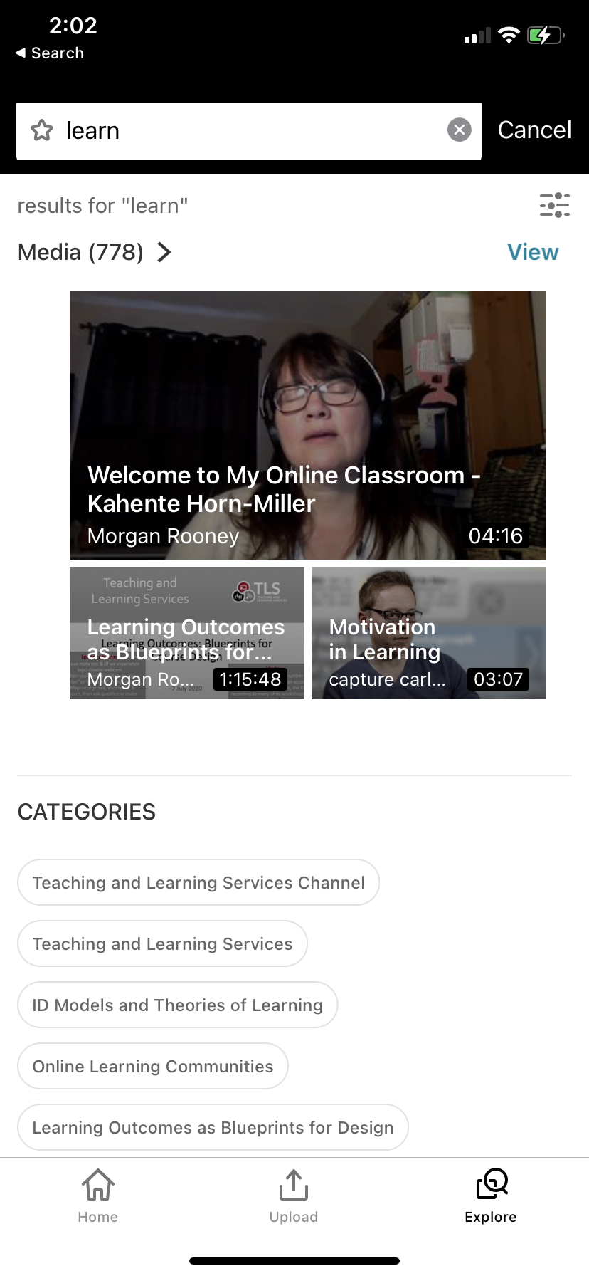Screen dimensions: 589x1276
Task: Cancel the search
Action: [534, 130]
